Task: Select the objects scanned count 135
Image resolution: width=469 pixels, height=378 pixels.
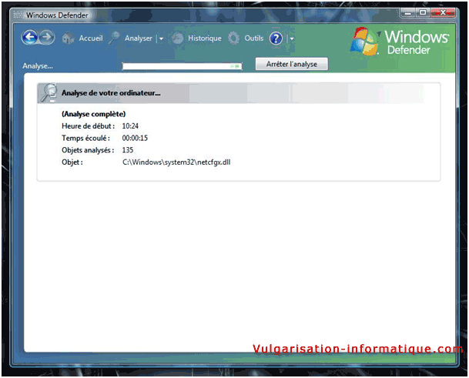Action: (x=128, y=150)
